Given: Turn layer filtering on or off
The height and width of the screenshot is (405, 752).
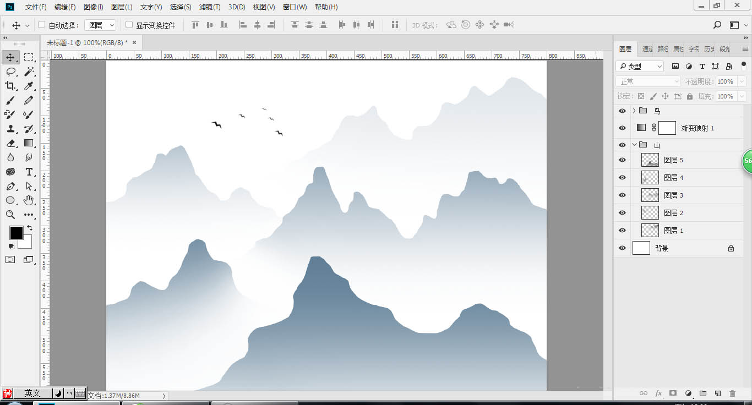Looking at the screenshot, I should click(x=744, y=65).
